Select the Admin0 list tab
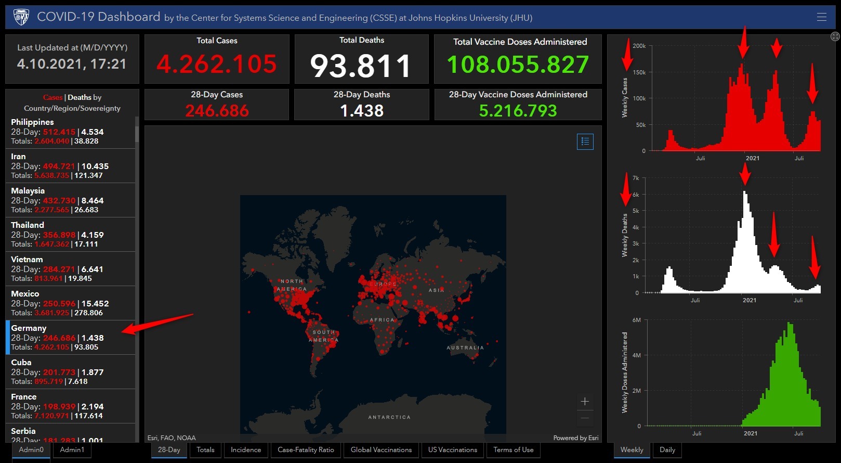 click(31, 450)
